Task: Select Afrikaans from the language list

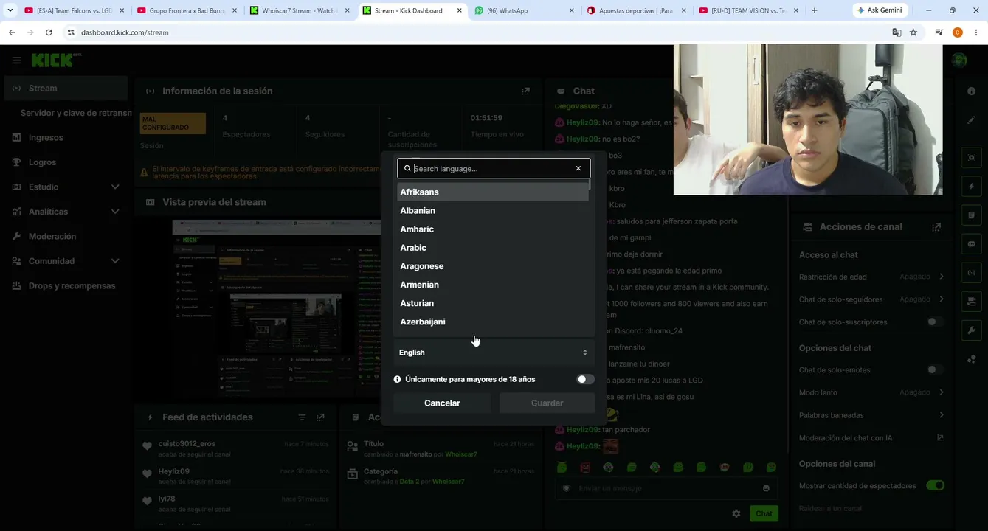Action: [492, 192]
